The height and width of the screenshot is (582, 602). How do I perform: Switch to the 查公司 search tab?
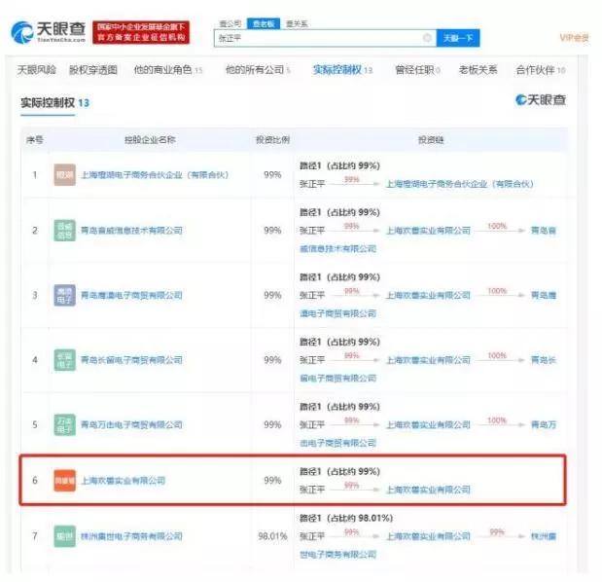point(230,23)
